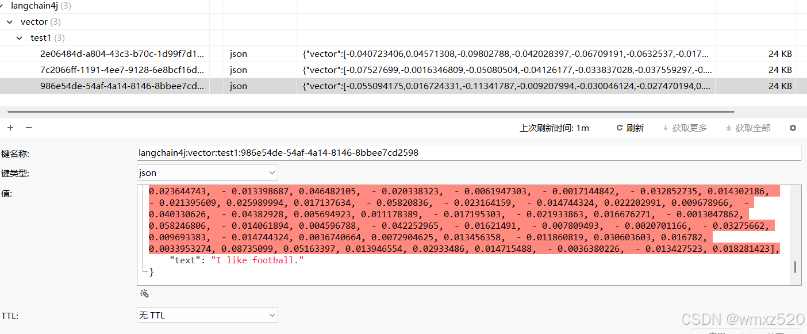Click the 24 KB size in 7c2066ff row
Screen dimensions: 807x334
coord(780,70)
